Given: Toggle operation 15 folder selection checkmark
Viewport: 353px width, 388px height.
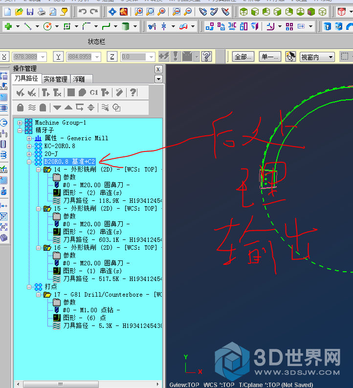Looking at the screenshot, I should (47, 209).
